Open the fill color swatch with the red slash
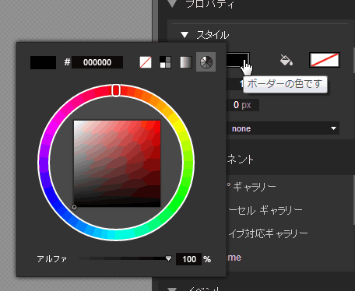Image resolution: width=355 pixels, height=291 pixels. pyautogui.click(x=325, y=60)
